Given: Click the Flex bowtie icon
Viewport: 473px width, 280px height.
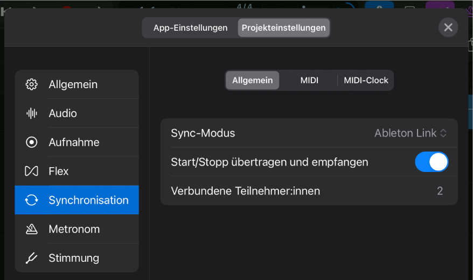Looking at the screenshot, I should point(31,171).
